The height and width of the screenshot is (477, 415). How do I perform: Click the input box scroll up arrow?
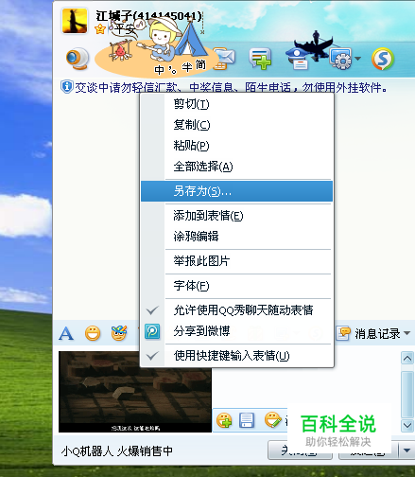(407, 358)
